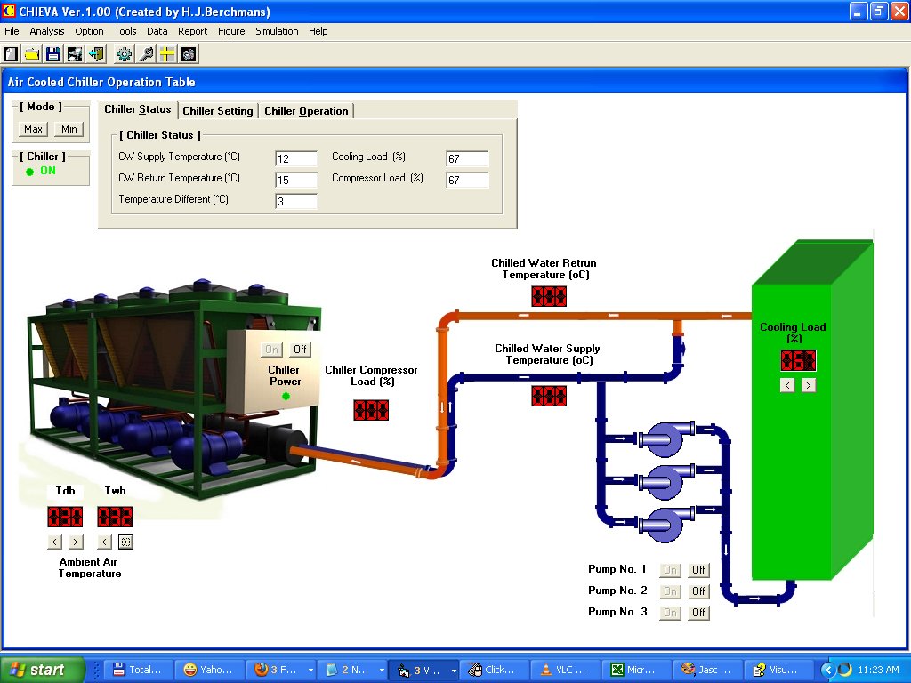Click the yellow cross plot toolbar icon

[x=167, y=54]
